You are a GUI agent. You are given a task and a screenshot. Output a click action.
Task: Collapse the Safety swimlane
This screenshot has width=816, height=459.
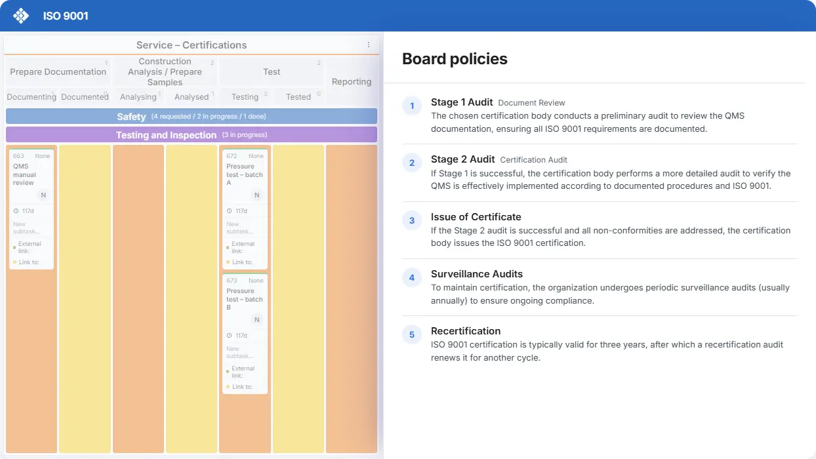tap(192, 117)
